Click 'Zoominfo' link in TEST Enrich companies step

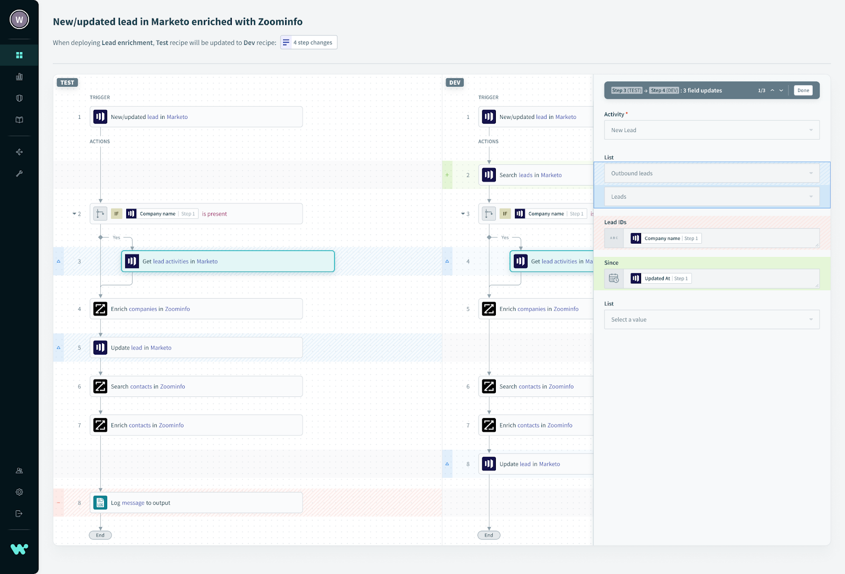[177, 309]
